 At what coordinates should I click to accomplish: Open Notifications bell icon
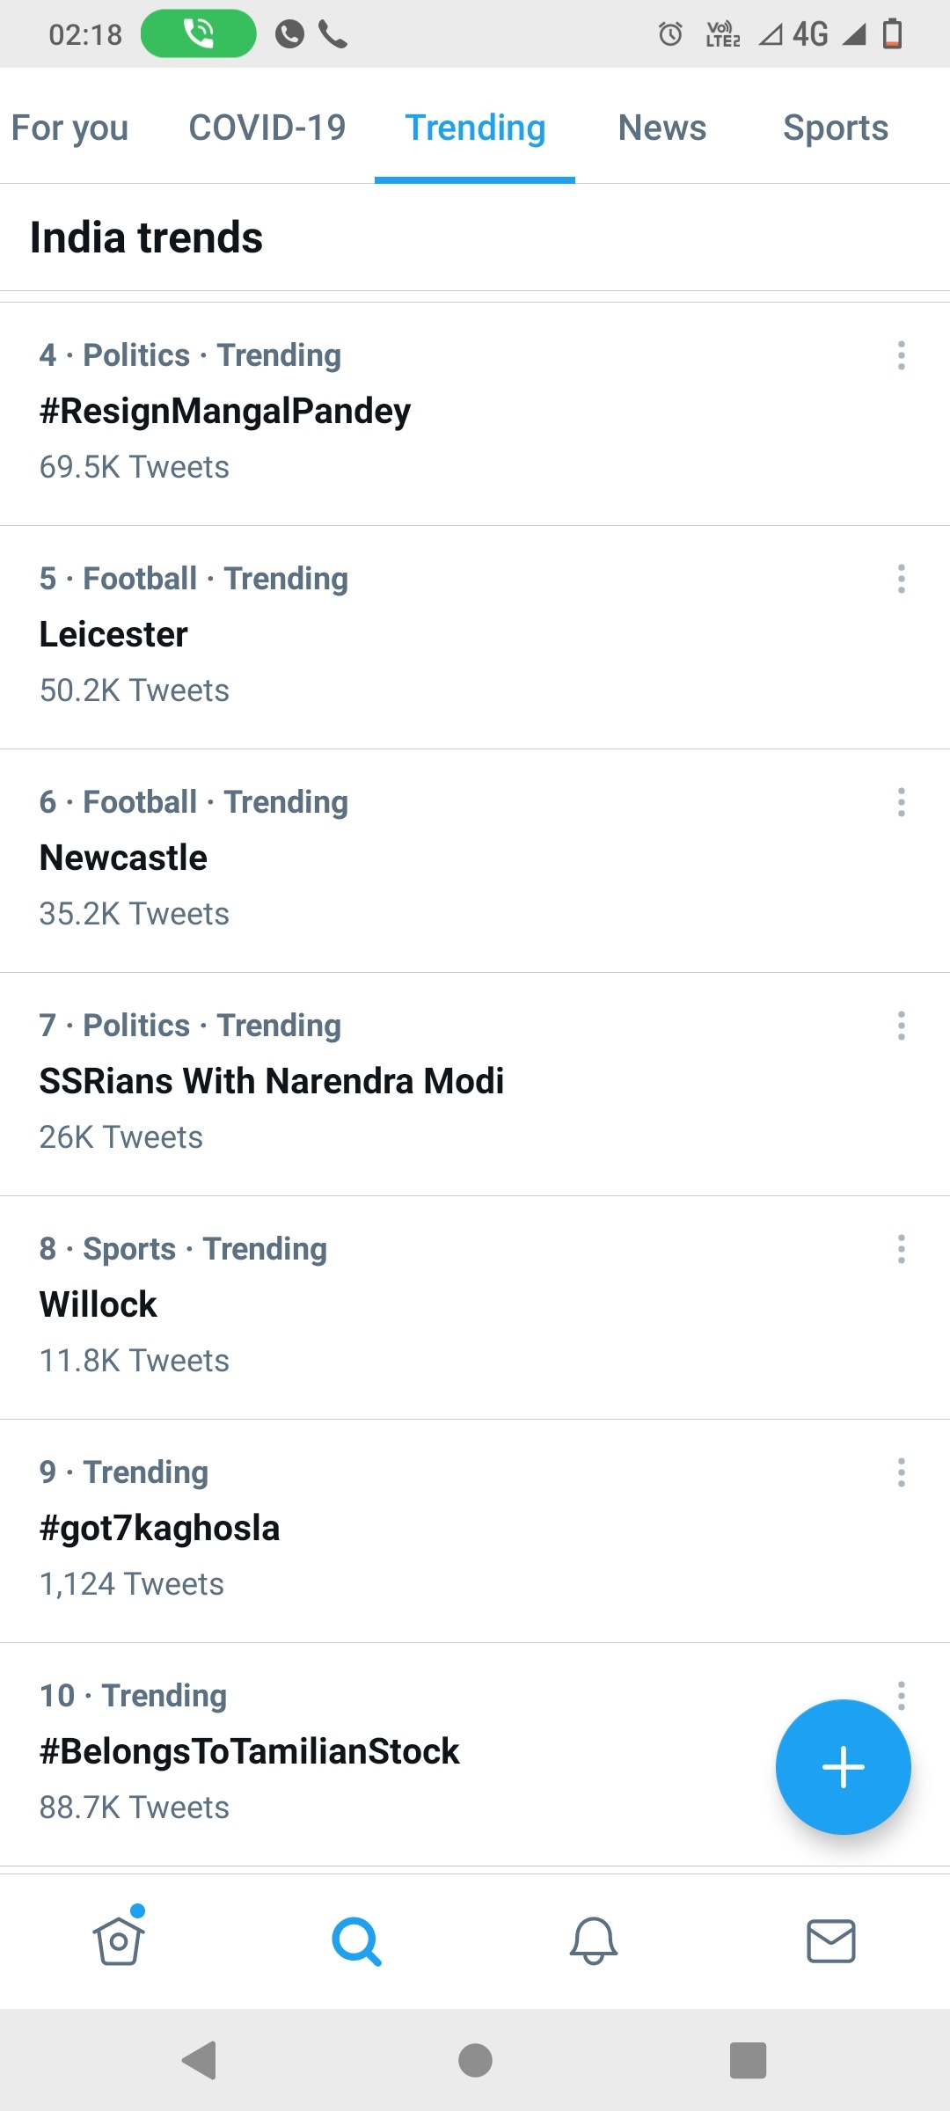(x=594, y=1941)
